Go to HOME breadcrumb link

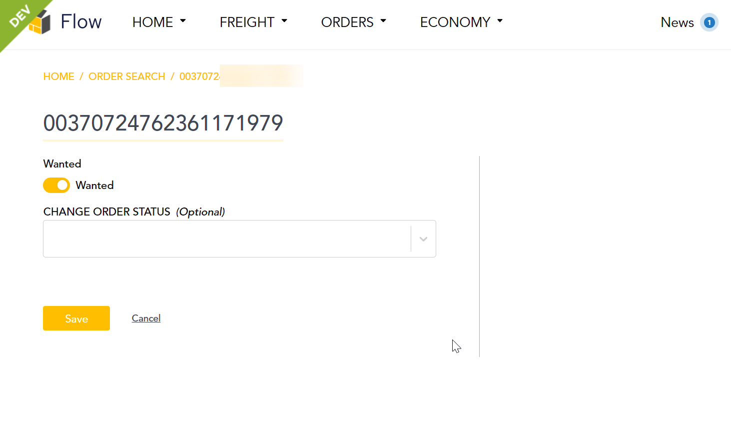point(58,76)
